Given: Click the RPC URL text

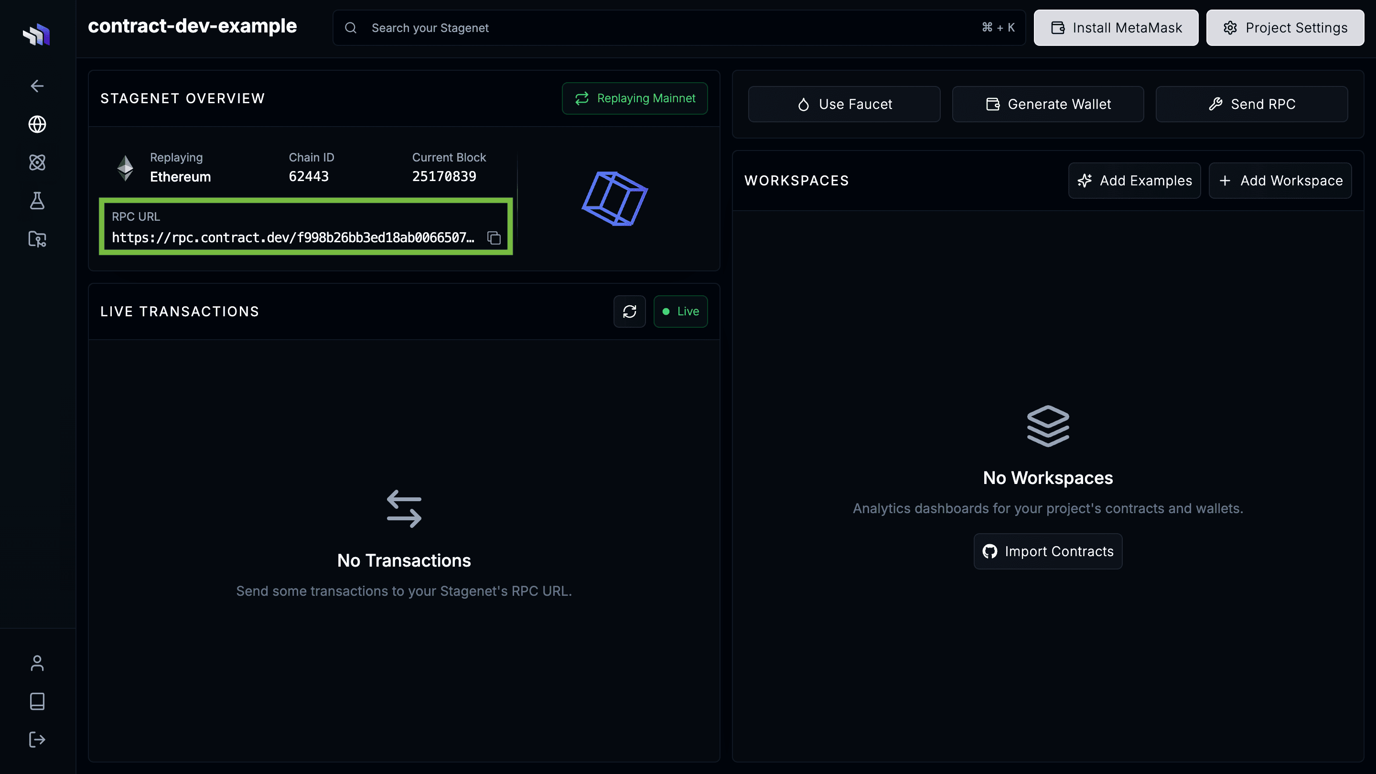Looking at the screenshot, I should coord(293,238).
